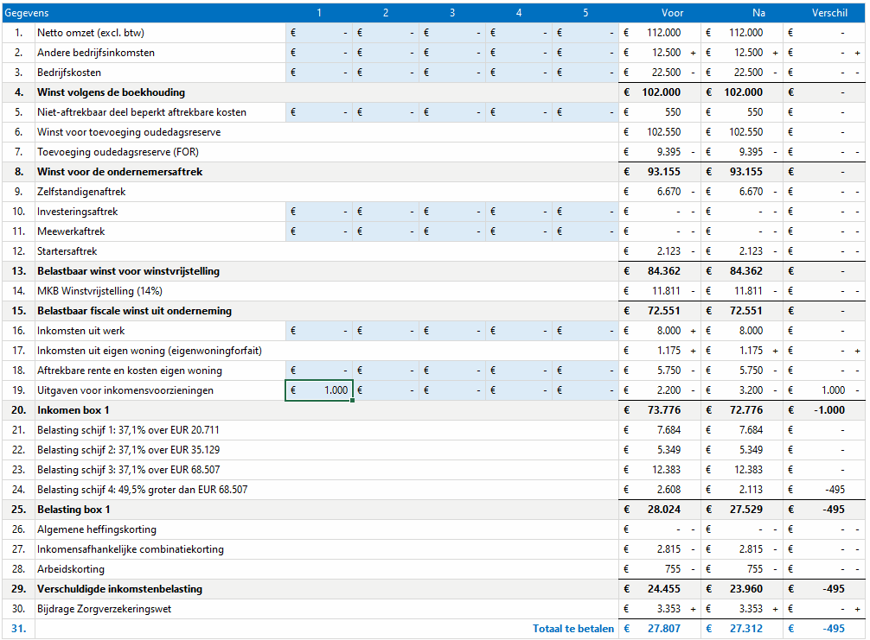Click 'Belasting schijf 1: 37,1% over EUR 20.711'
Screen dimensions: 870x640
(128, 430)
